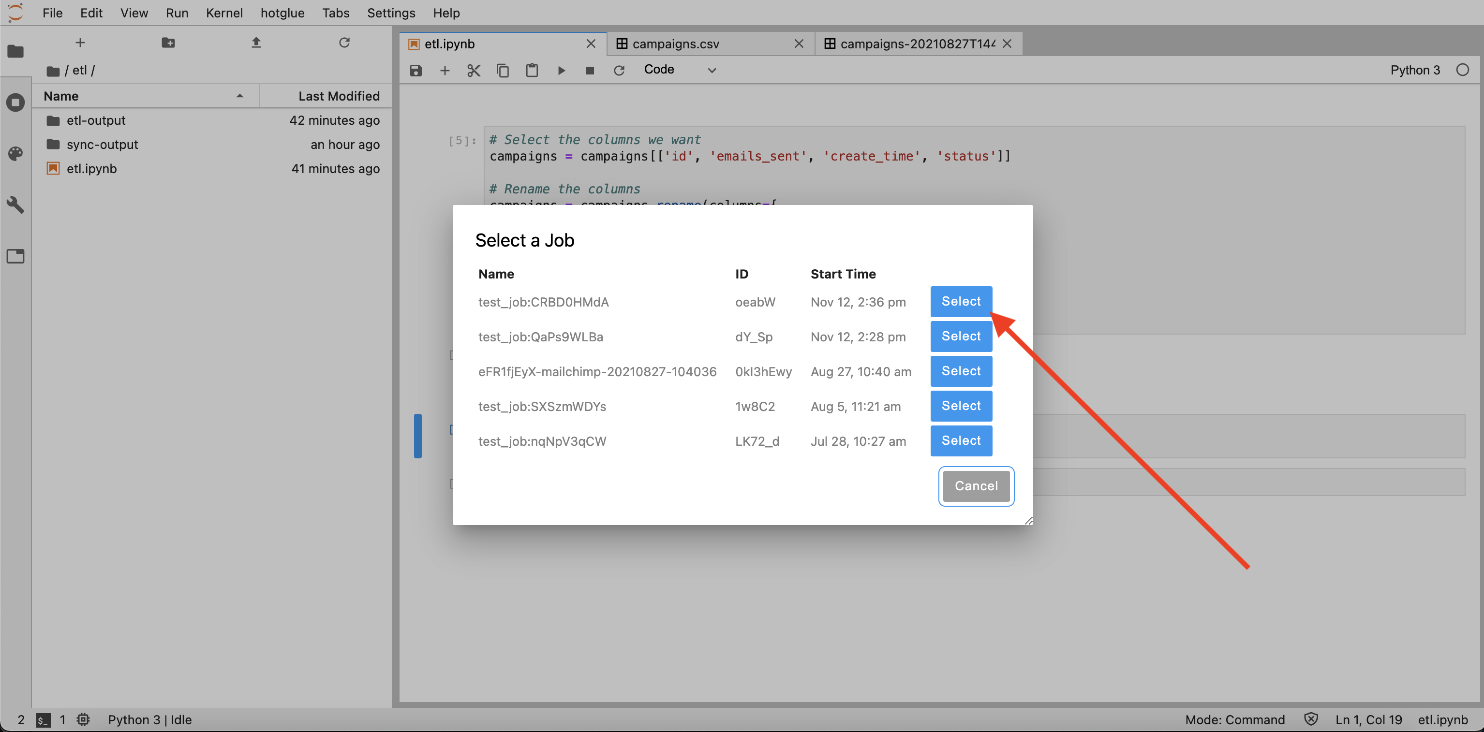Screen dimensions: 1484x732
Task: Open the command palette sidebar icon
Action: (15, 153)
